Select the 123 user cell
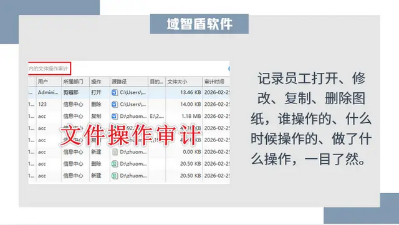Screen dimensions: 399x225 [x=42, y=104]
